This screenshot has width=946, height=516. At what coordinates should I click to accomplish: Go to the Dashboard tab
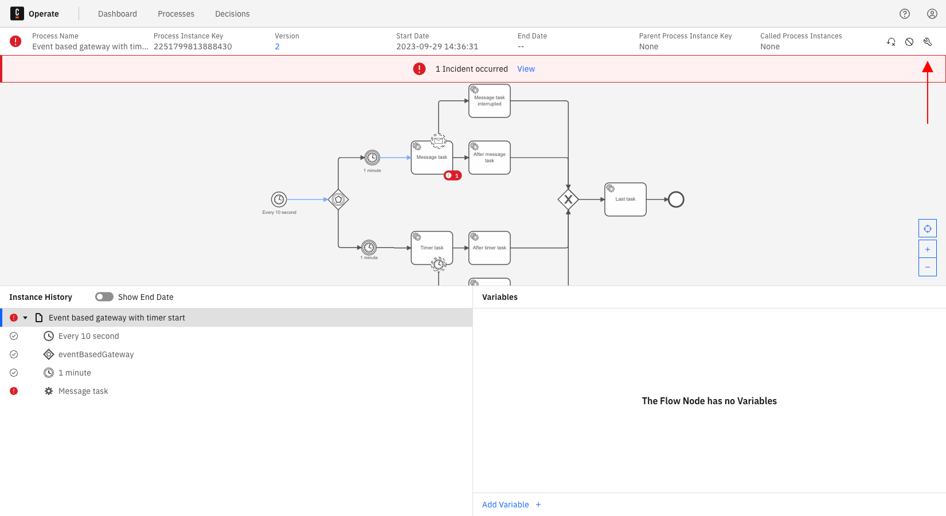point(118,14)
